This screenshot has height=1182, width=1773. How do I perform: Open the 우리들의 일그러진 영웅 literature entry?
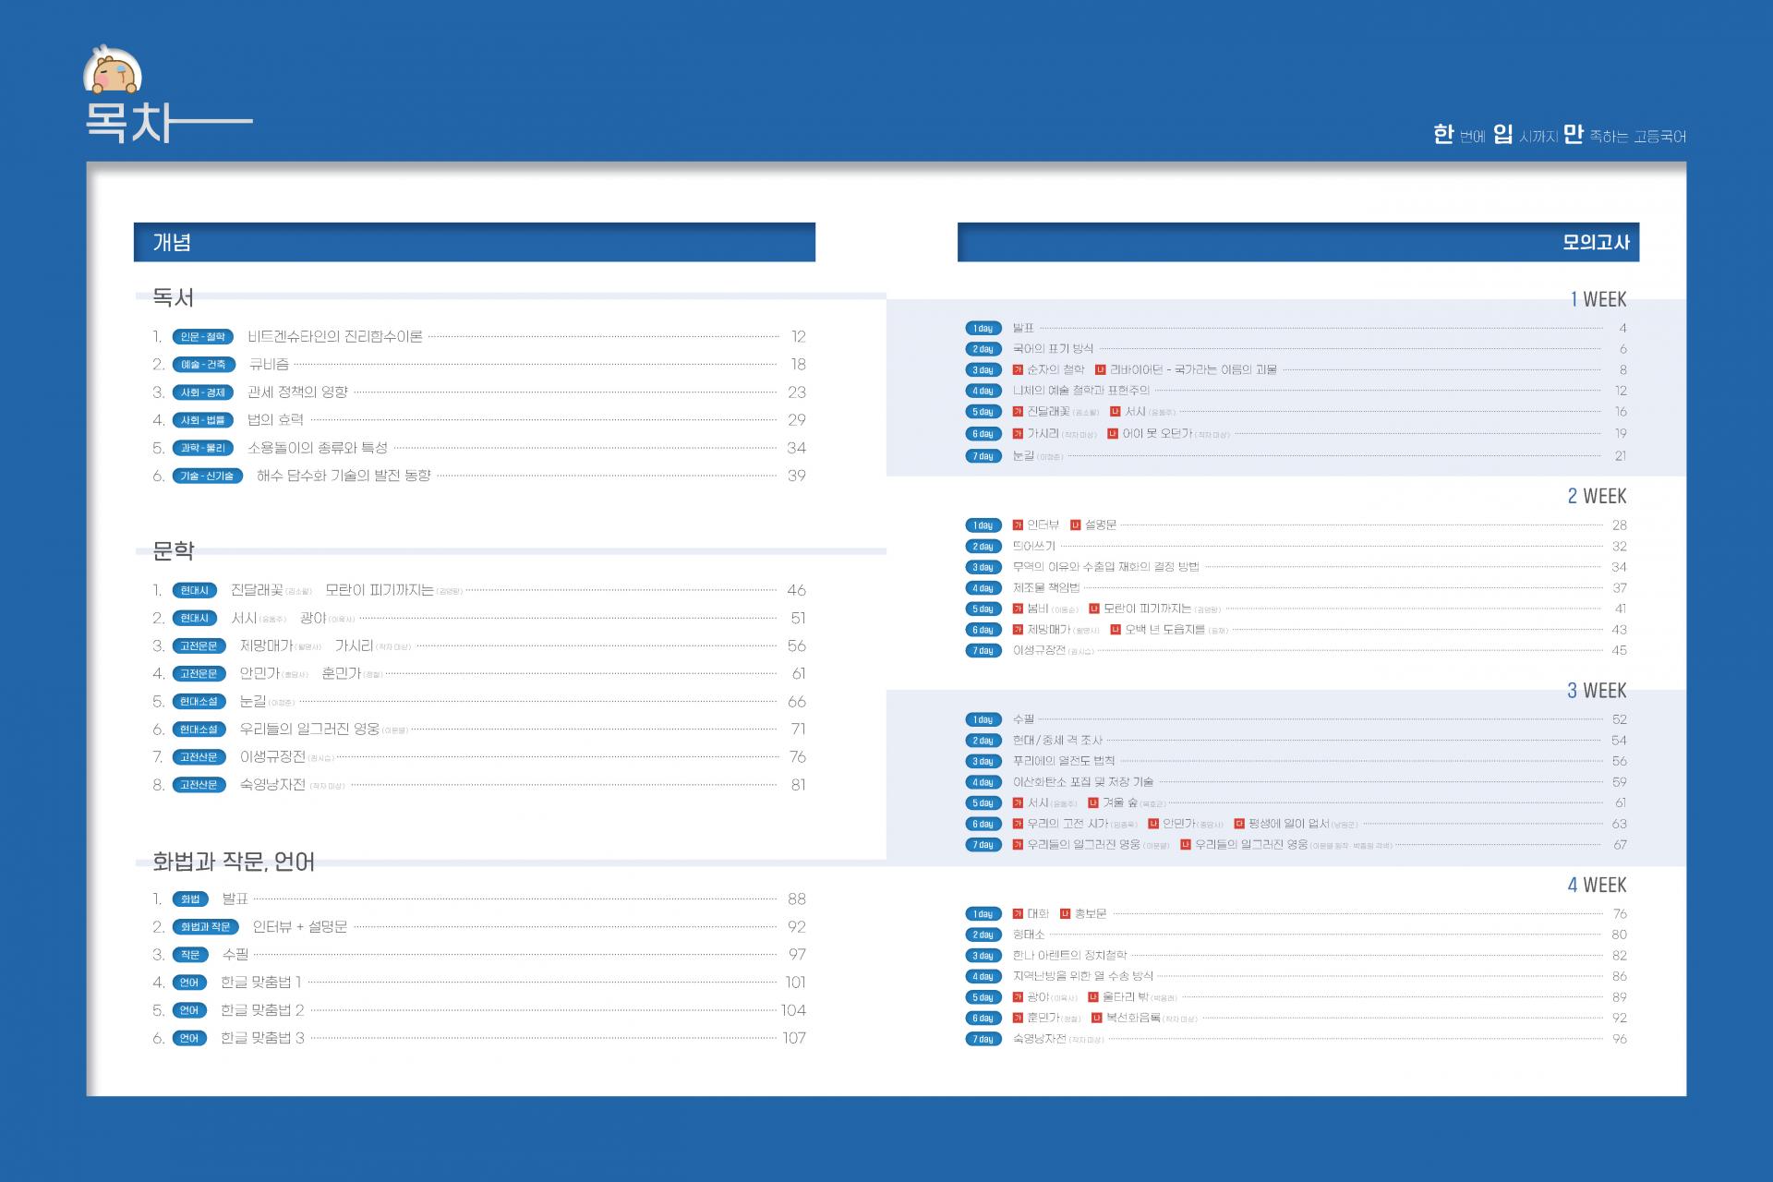pos(309,730)
